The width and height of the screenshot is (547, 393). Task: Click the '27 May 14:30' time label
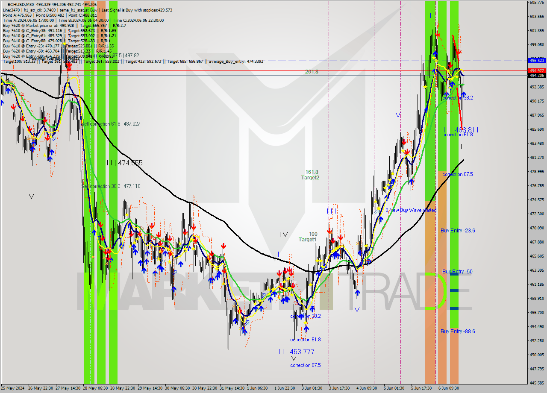pos(68,388)
